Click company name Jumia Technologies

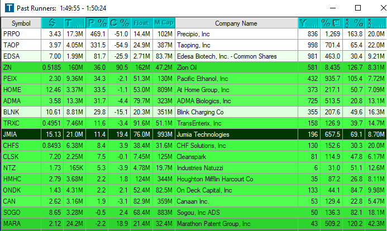(203, 134)
